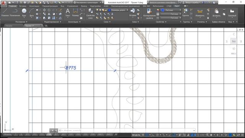Expand the Свойства panel
This screenshot has width=245, height=138.
(161, 22)
